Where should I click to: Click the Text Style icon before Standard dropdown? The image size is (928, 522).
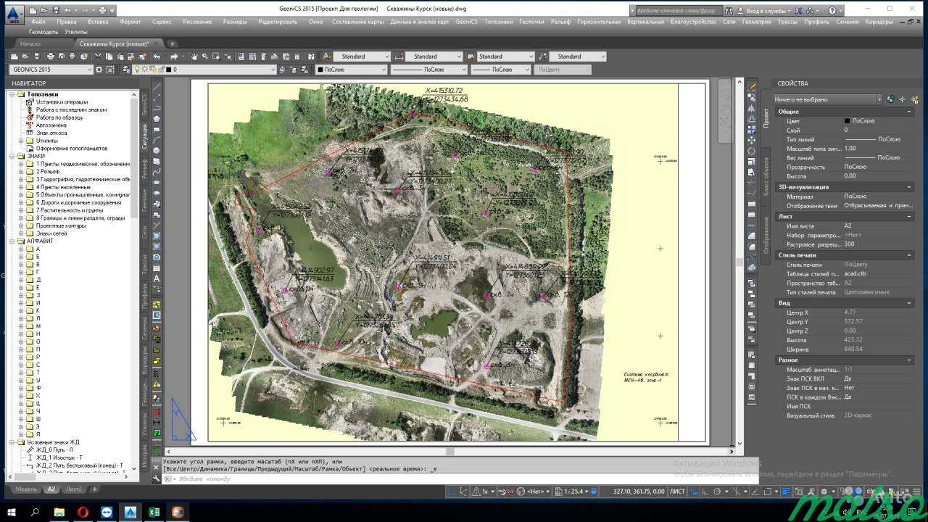pyautogui.click(x=327, y=57)
